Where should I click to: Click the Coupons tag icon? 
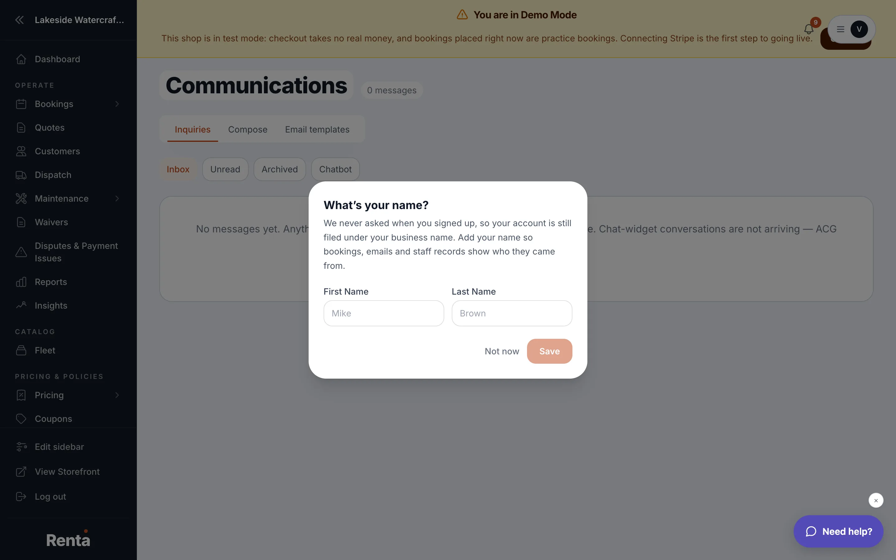[x=21, y=419]
